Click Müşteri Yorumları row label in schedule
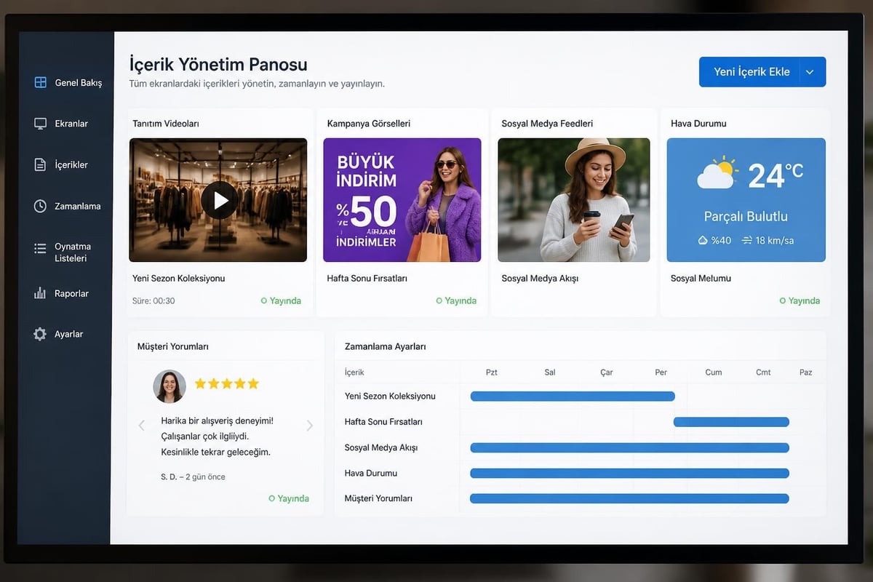 point(378,498)
